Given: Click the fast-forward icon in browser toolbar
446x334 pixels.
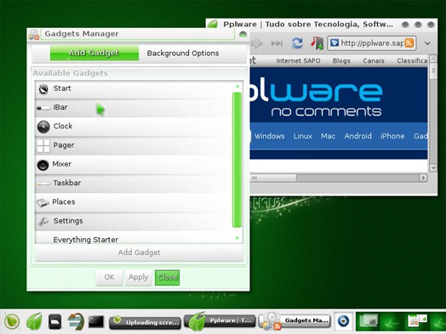Looking at the screenshot, I should 277,43.
